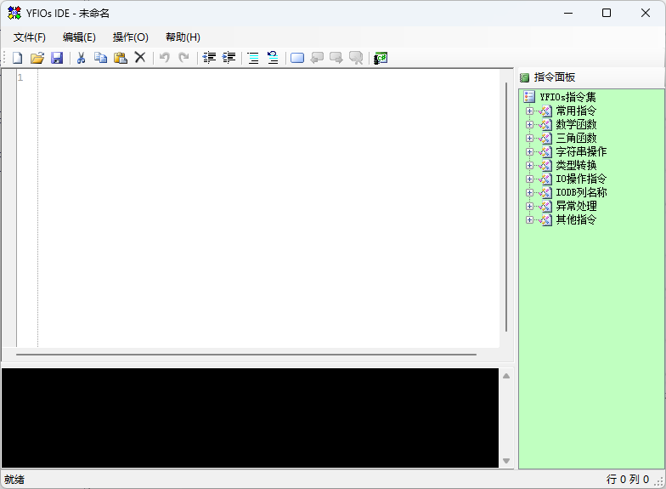666x489 pixels.
Task: Open the 操作(O) menu
Action: (x=130, y=37)
